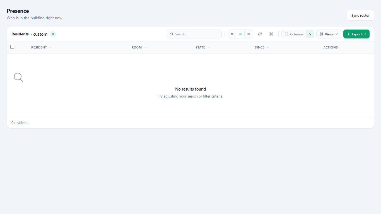The width and height of the screenshot is (381, 214).
Task: Select medium row density icon
Action: [240, 34]
